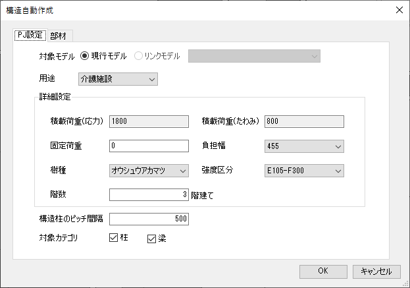Expand the 負担幅 dropdown showing 455
This screenshot has height=288, width=410.
304,146
